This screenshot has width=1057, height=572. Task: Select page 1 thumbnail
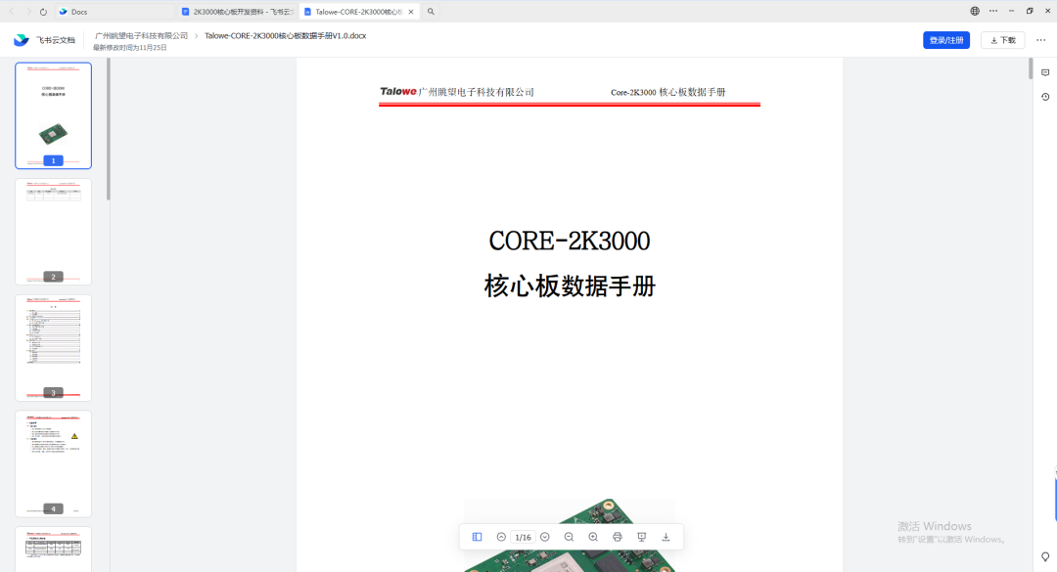tap(53, 115)
